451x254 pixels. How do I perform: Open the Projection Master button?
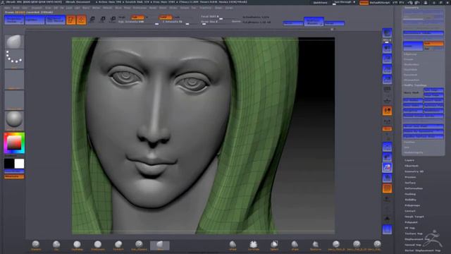tap(14, 20)
